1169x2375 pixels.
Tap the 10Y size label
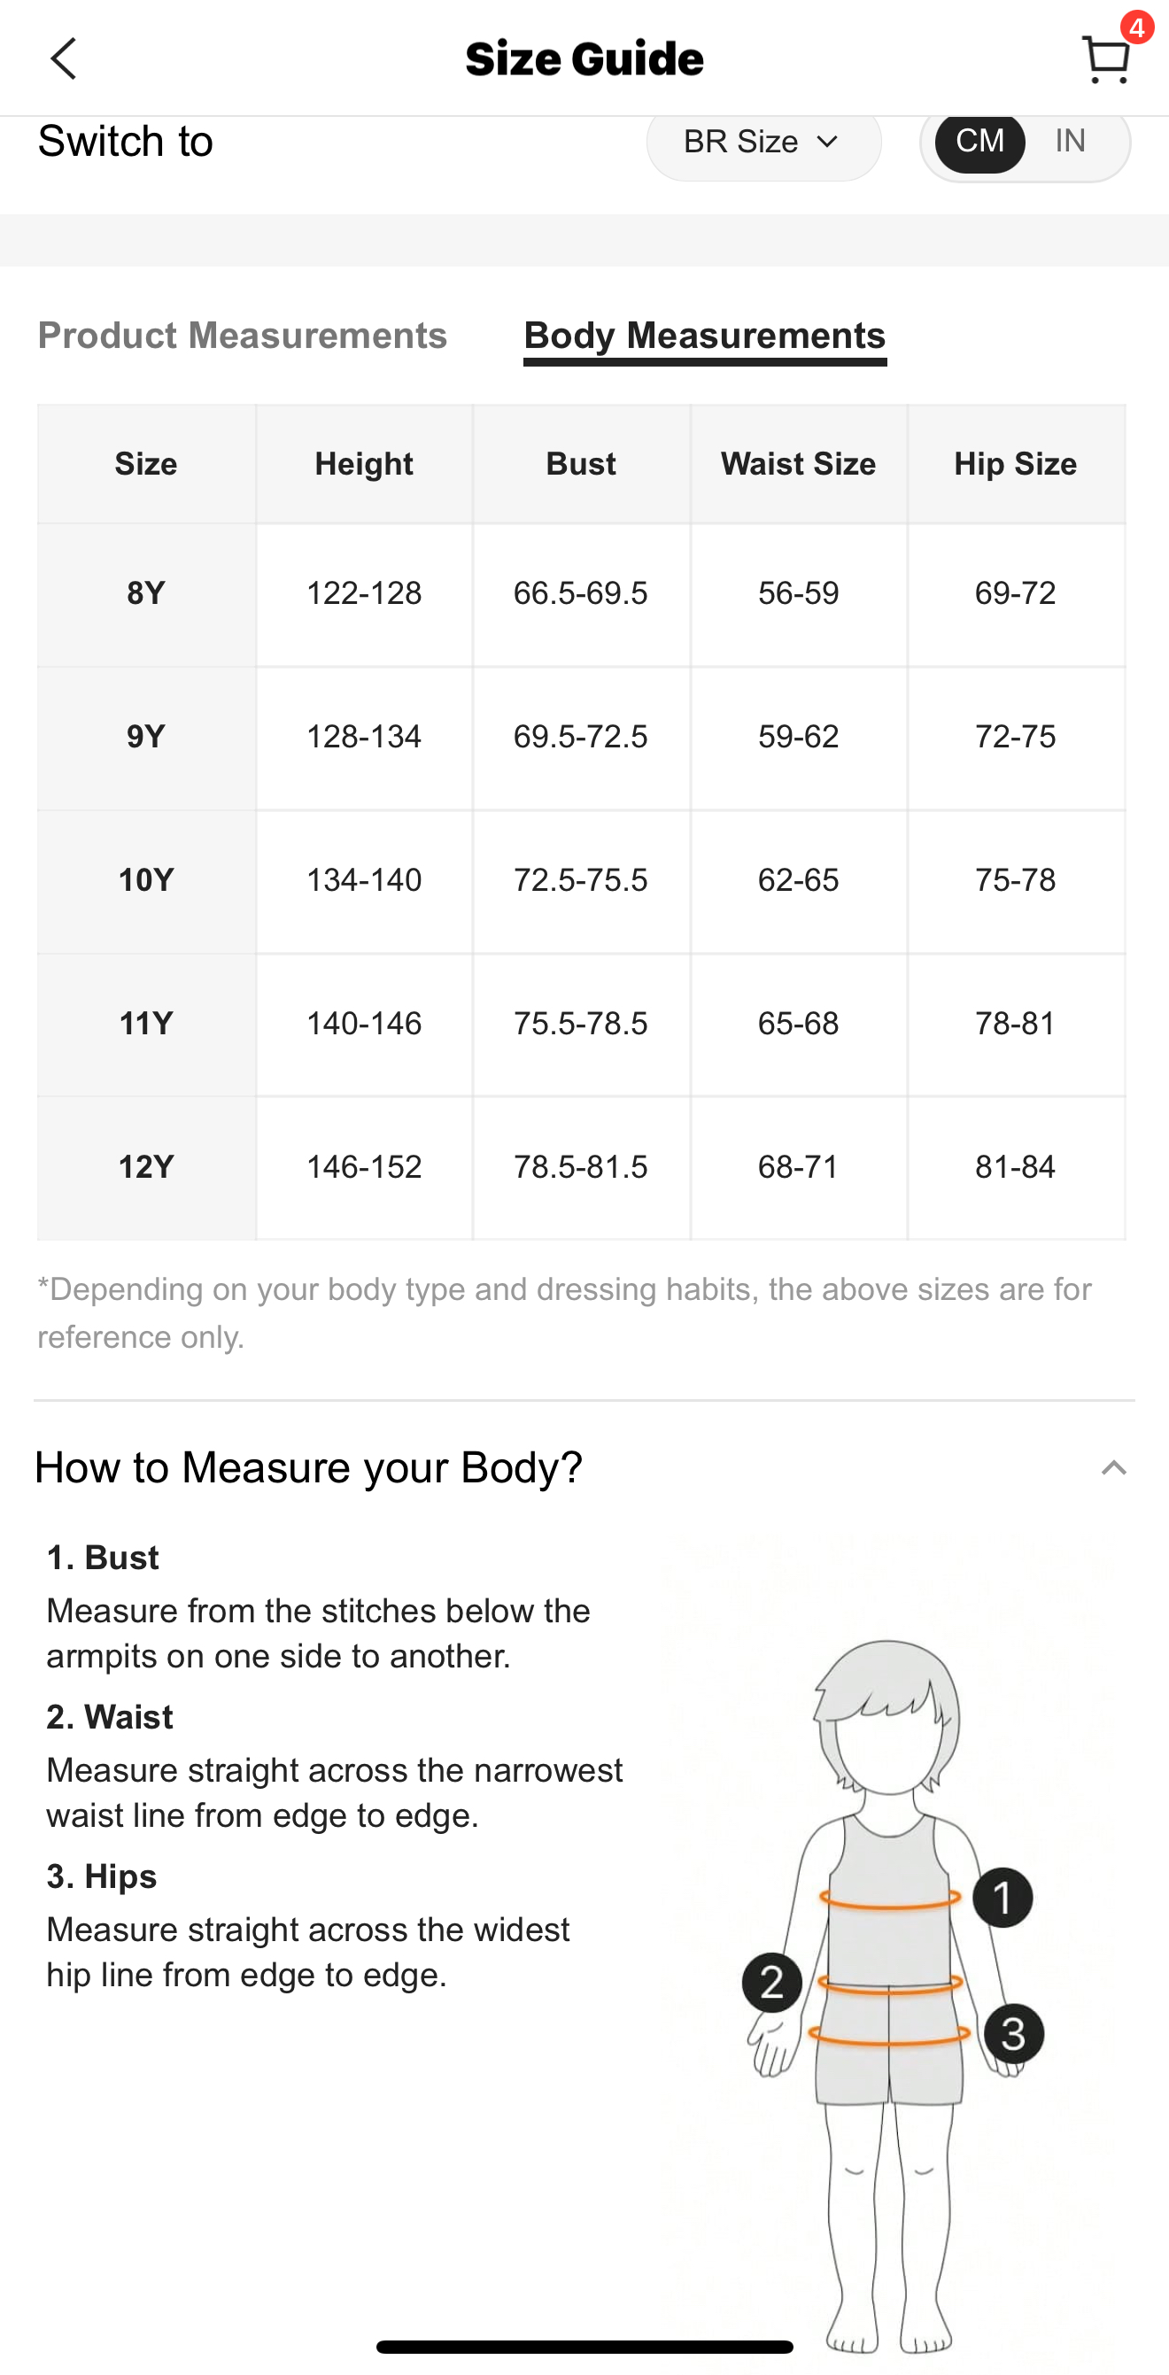click(145, 880)
